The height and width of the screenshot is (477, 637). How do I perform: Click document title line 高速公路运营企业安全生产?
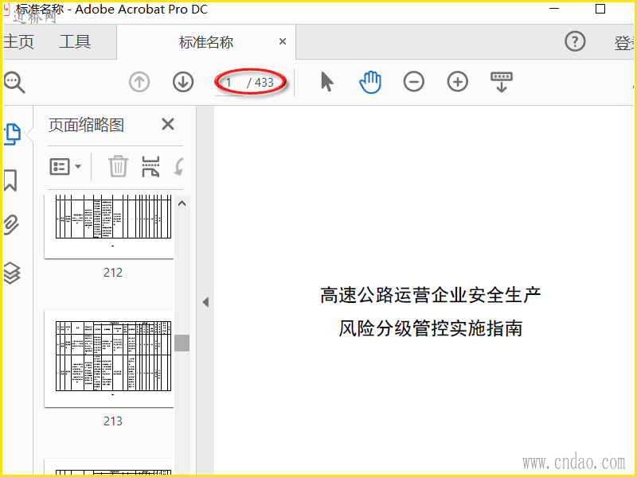pyautogui.click(x=431, y=295)
